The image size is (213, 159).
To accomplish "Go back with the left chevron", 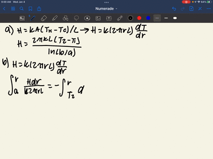I will click(x=4, y=9).
